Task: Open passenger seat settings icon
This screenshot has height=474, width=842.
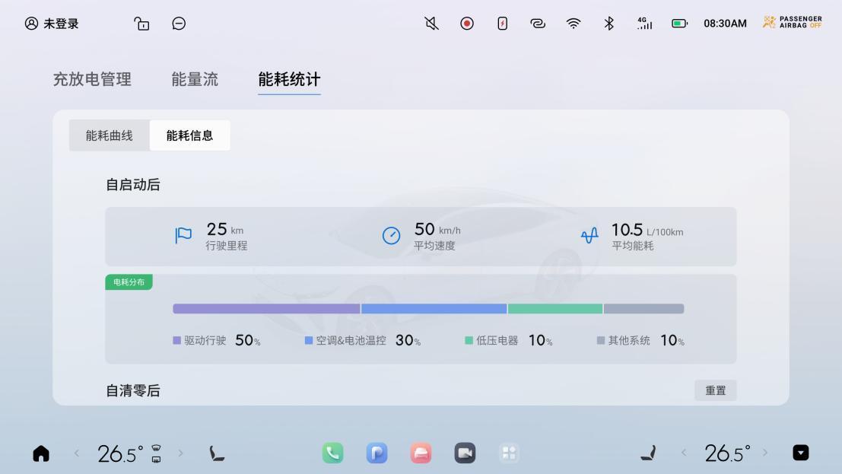Action: 648,453
